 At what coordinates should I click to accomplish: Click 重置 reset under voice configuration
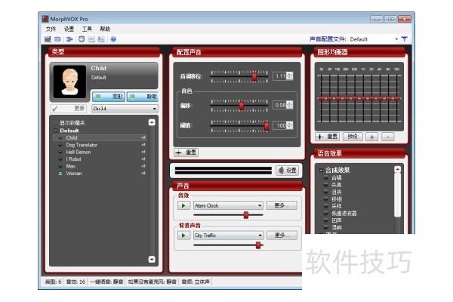click(x=186, y=153)
